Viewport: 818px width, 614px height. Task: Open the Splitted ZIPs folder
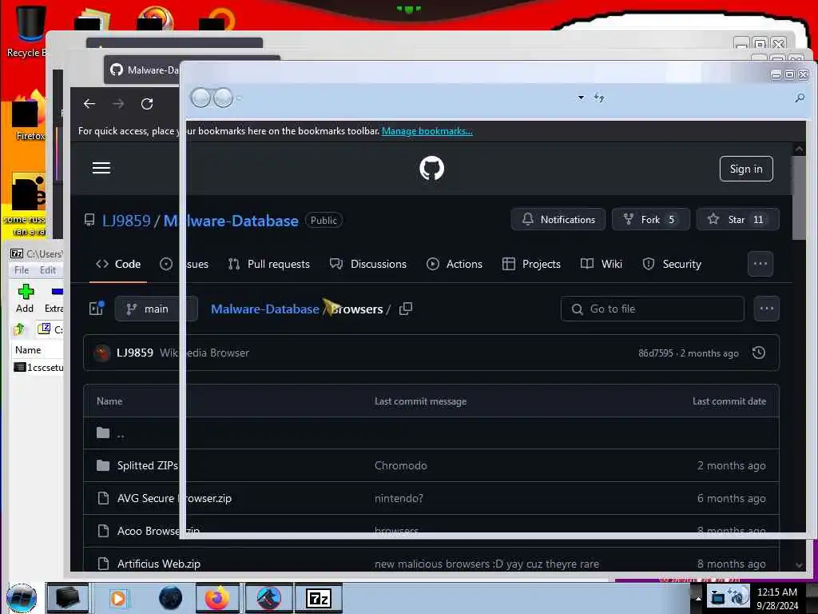[x=148, y=466]
